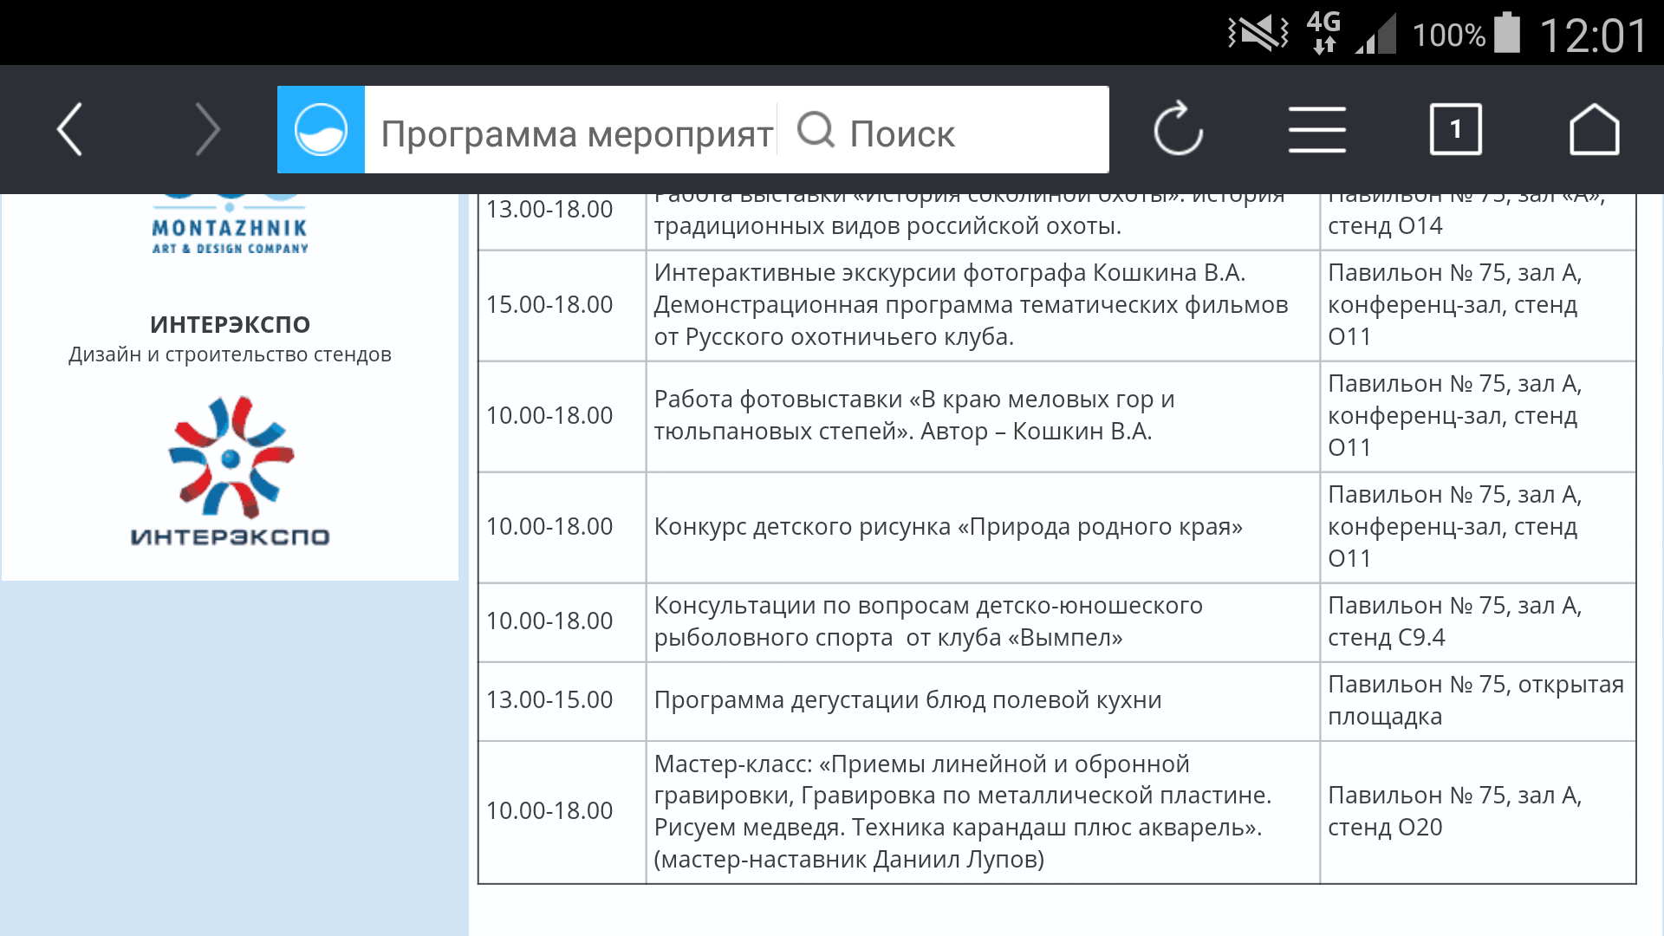Tap the address bar page title
This screenshot has height=936, width=1664.
click(576, 133)
